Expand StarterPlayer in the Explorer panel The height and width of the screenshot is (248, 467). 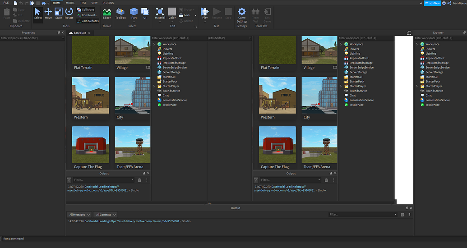pos(417,86)
